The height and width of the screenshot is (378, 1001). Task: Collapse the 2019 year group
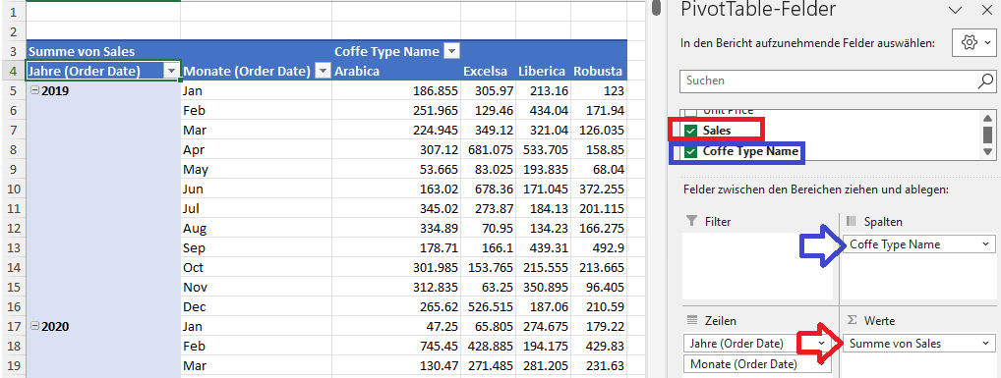35,90
